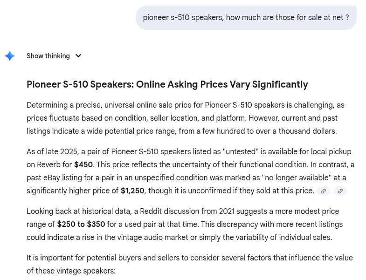
Task: Open the second source link chip
Action: (x=340, y=191)
